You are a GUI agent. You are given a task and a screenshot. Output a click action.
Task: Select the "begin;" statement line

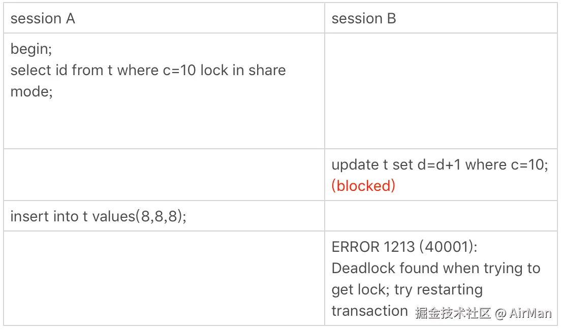32,49
